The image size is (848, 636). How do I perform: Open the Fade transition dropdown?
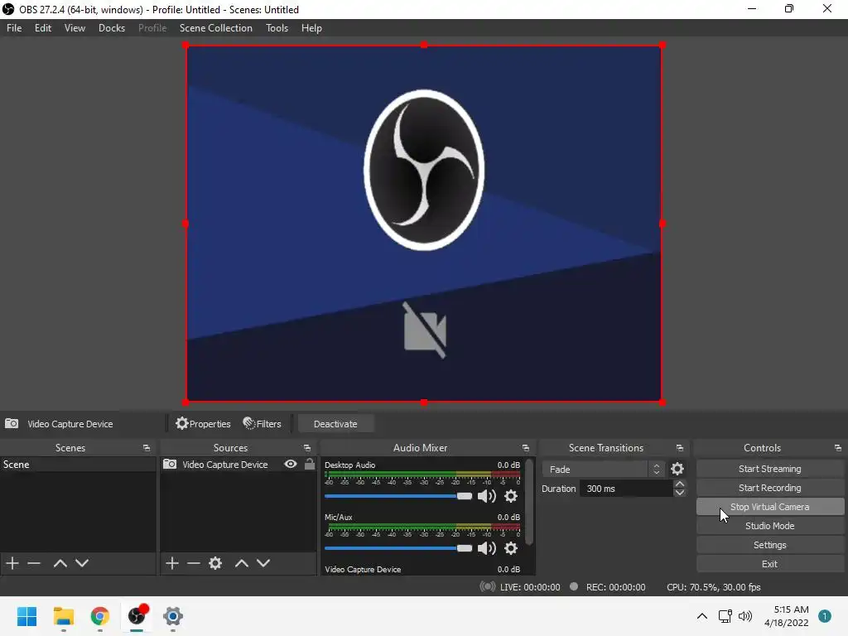[x=603, y=470]
